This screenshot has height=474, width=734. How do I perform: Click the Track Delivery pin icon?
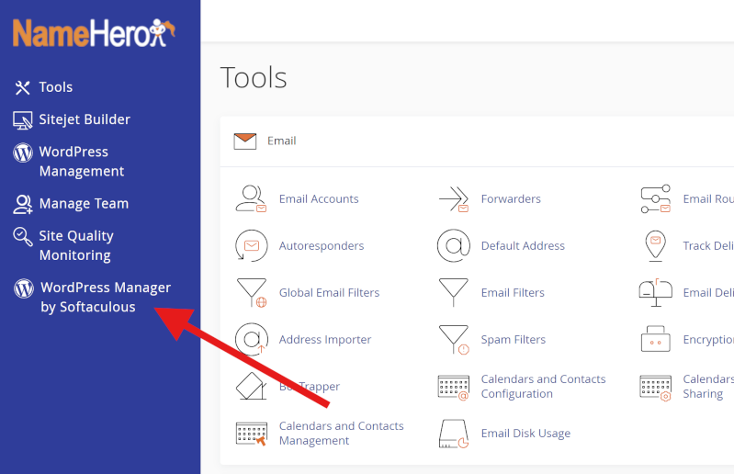(655, 245)
